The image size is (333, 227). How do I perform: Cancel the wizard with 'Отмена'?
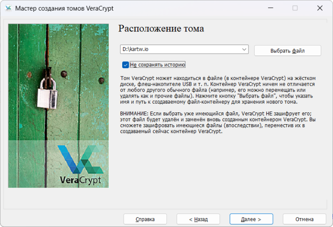coord(304,219)
